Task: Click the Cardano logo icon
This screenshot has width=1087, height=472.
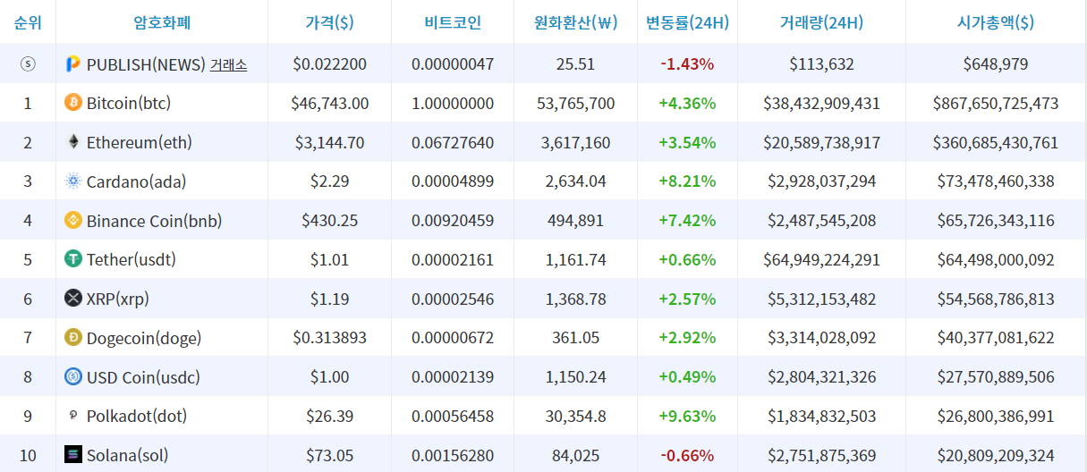Action: 73,181
